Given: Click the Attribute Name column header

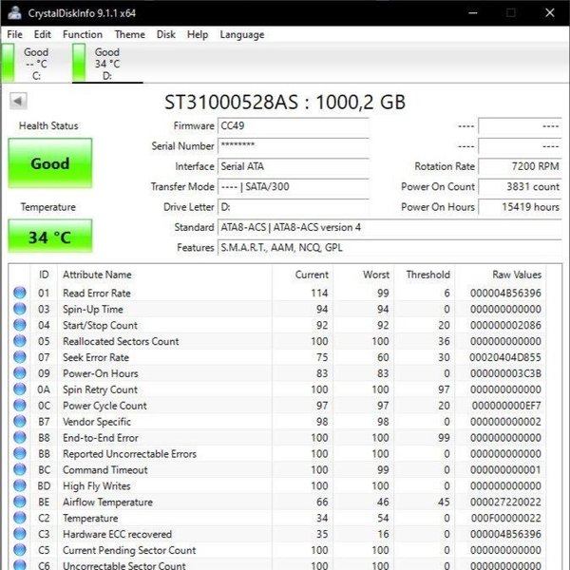Looking at the screenshot, I should [x=97, y=275].
